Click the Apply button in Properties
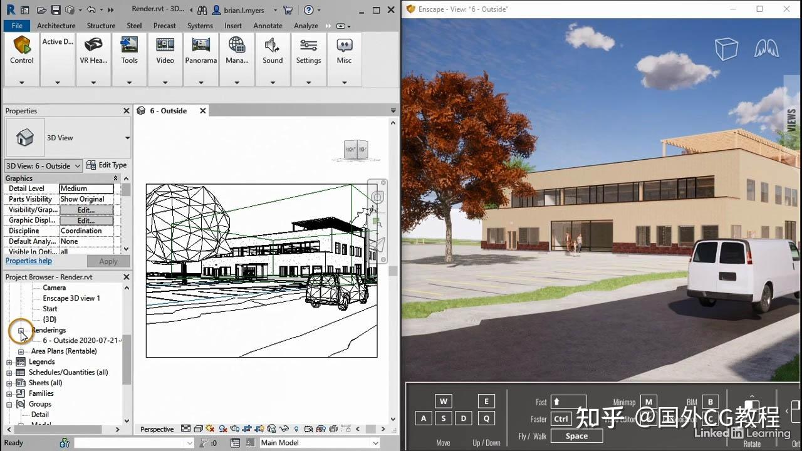This screenshot has width=802, height=451. click(x=108, y=261)
